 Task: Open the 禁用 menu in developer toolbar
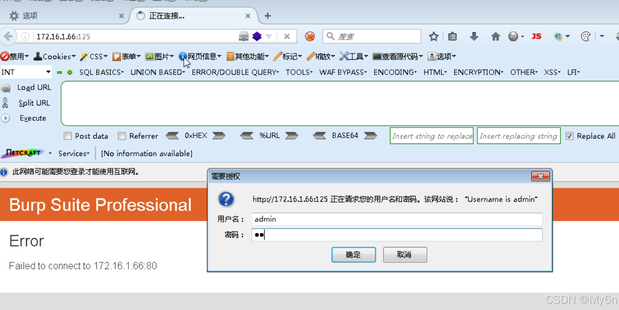click(14, 57)
